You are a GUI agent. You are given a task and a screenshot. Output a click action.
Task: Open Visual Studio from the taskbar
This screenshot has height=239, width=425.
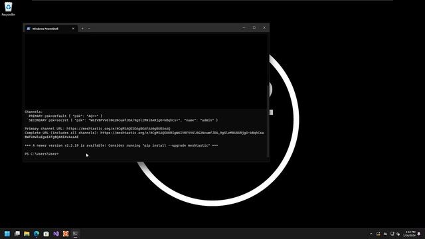56,234
